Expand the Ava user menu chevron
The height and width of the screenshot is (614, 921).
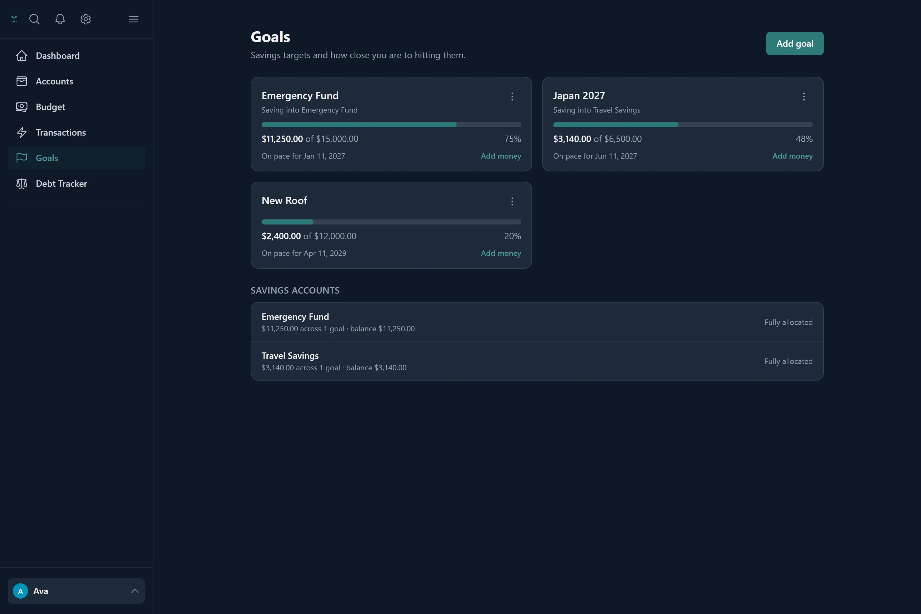(135, 591)
